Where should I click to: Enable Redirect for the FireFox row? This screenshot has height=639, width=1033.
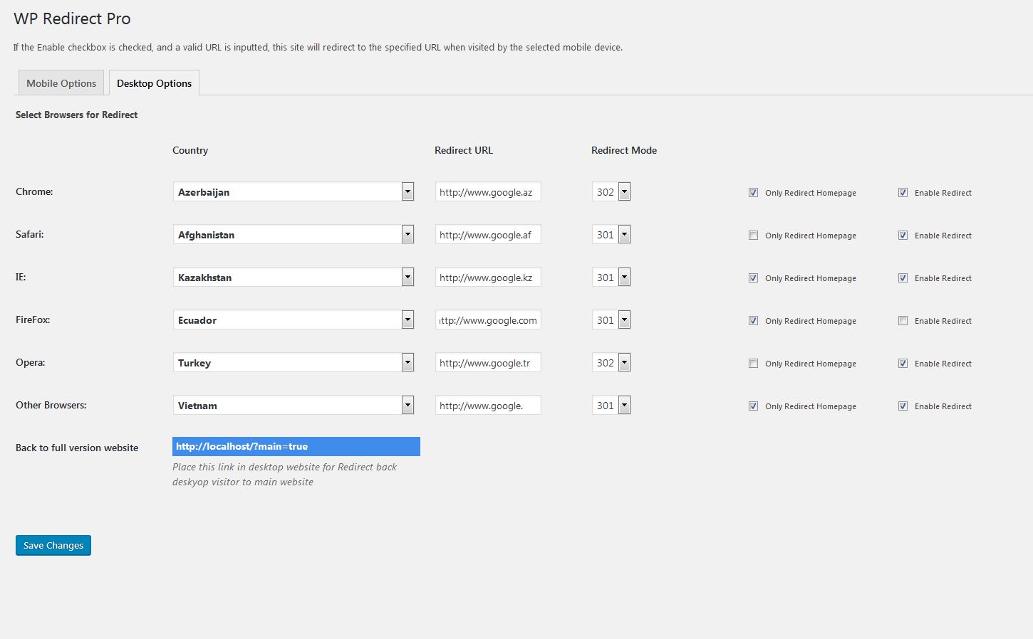tap(903, 321)
